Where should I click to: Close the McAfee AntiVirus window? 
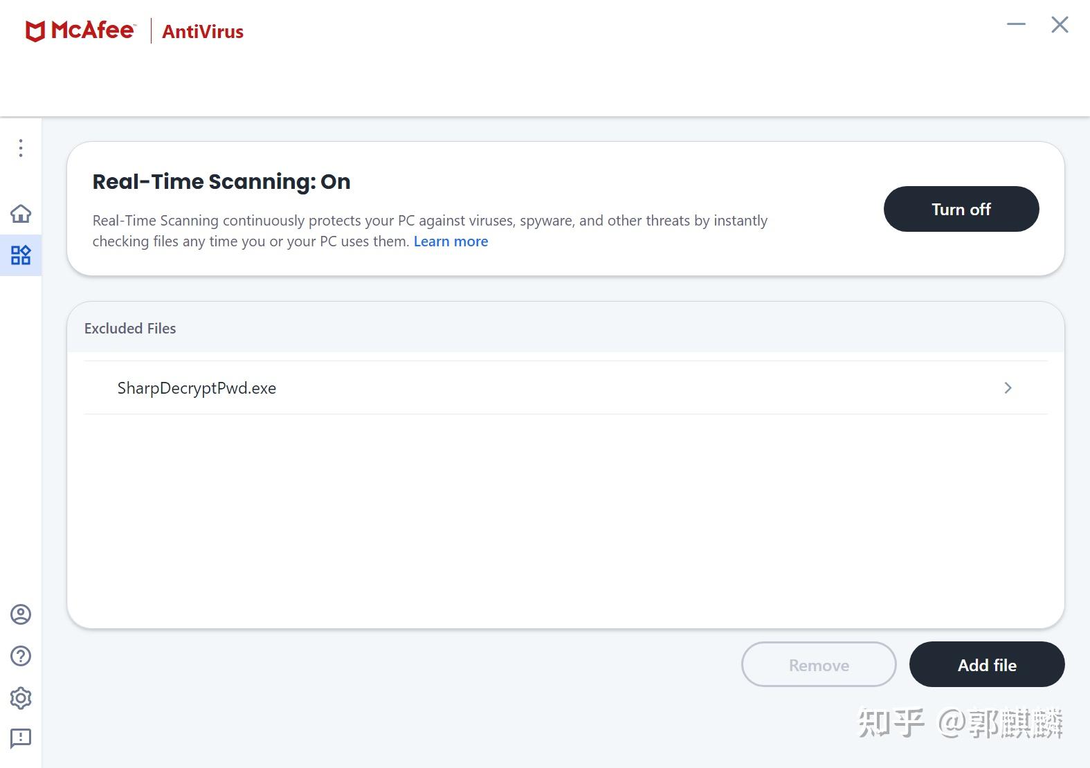tap(1060, 25)
